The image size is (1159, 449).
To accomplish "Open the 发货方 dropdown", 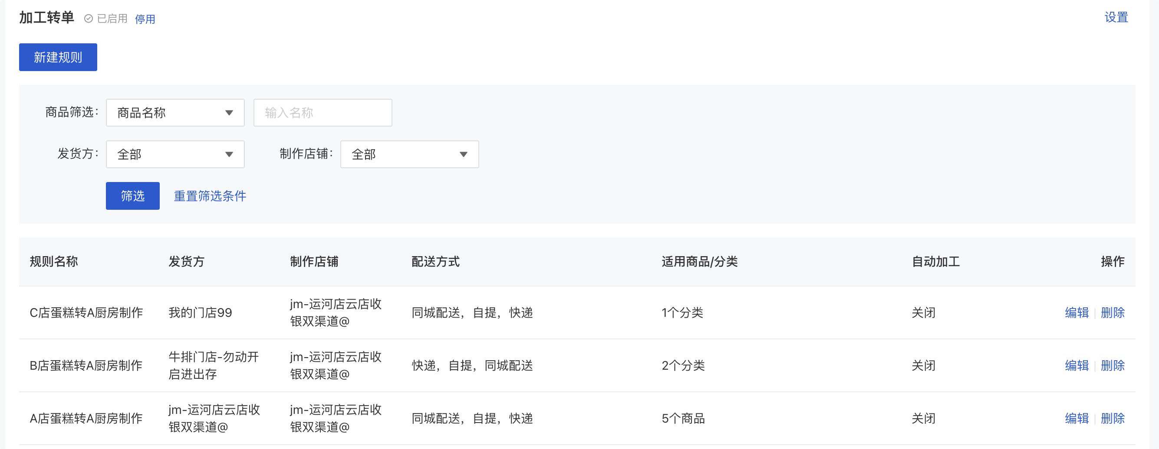I will 175,154.
